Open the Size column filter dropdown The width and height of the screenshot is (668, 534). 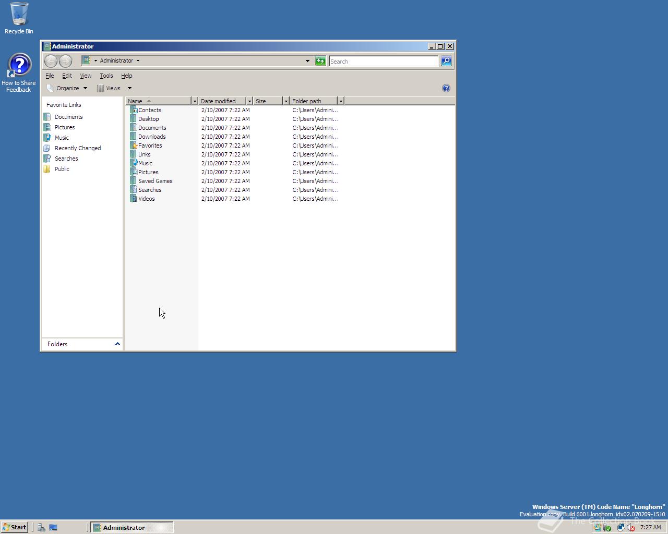coord(286,101)
